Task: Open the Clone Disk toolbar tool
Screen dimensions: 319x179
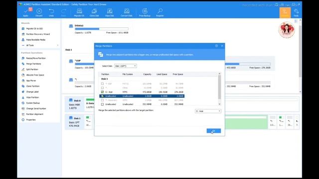Action: coord(94,12)
